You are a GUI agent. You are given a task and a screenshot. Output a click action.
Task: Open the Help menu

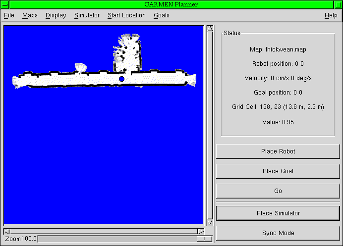coord(331,15)
